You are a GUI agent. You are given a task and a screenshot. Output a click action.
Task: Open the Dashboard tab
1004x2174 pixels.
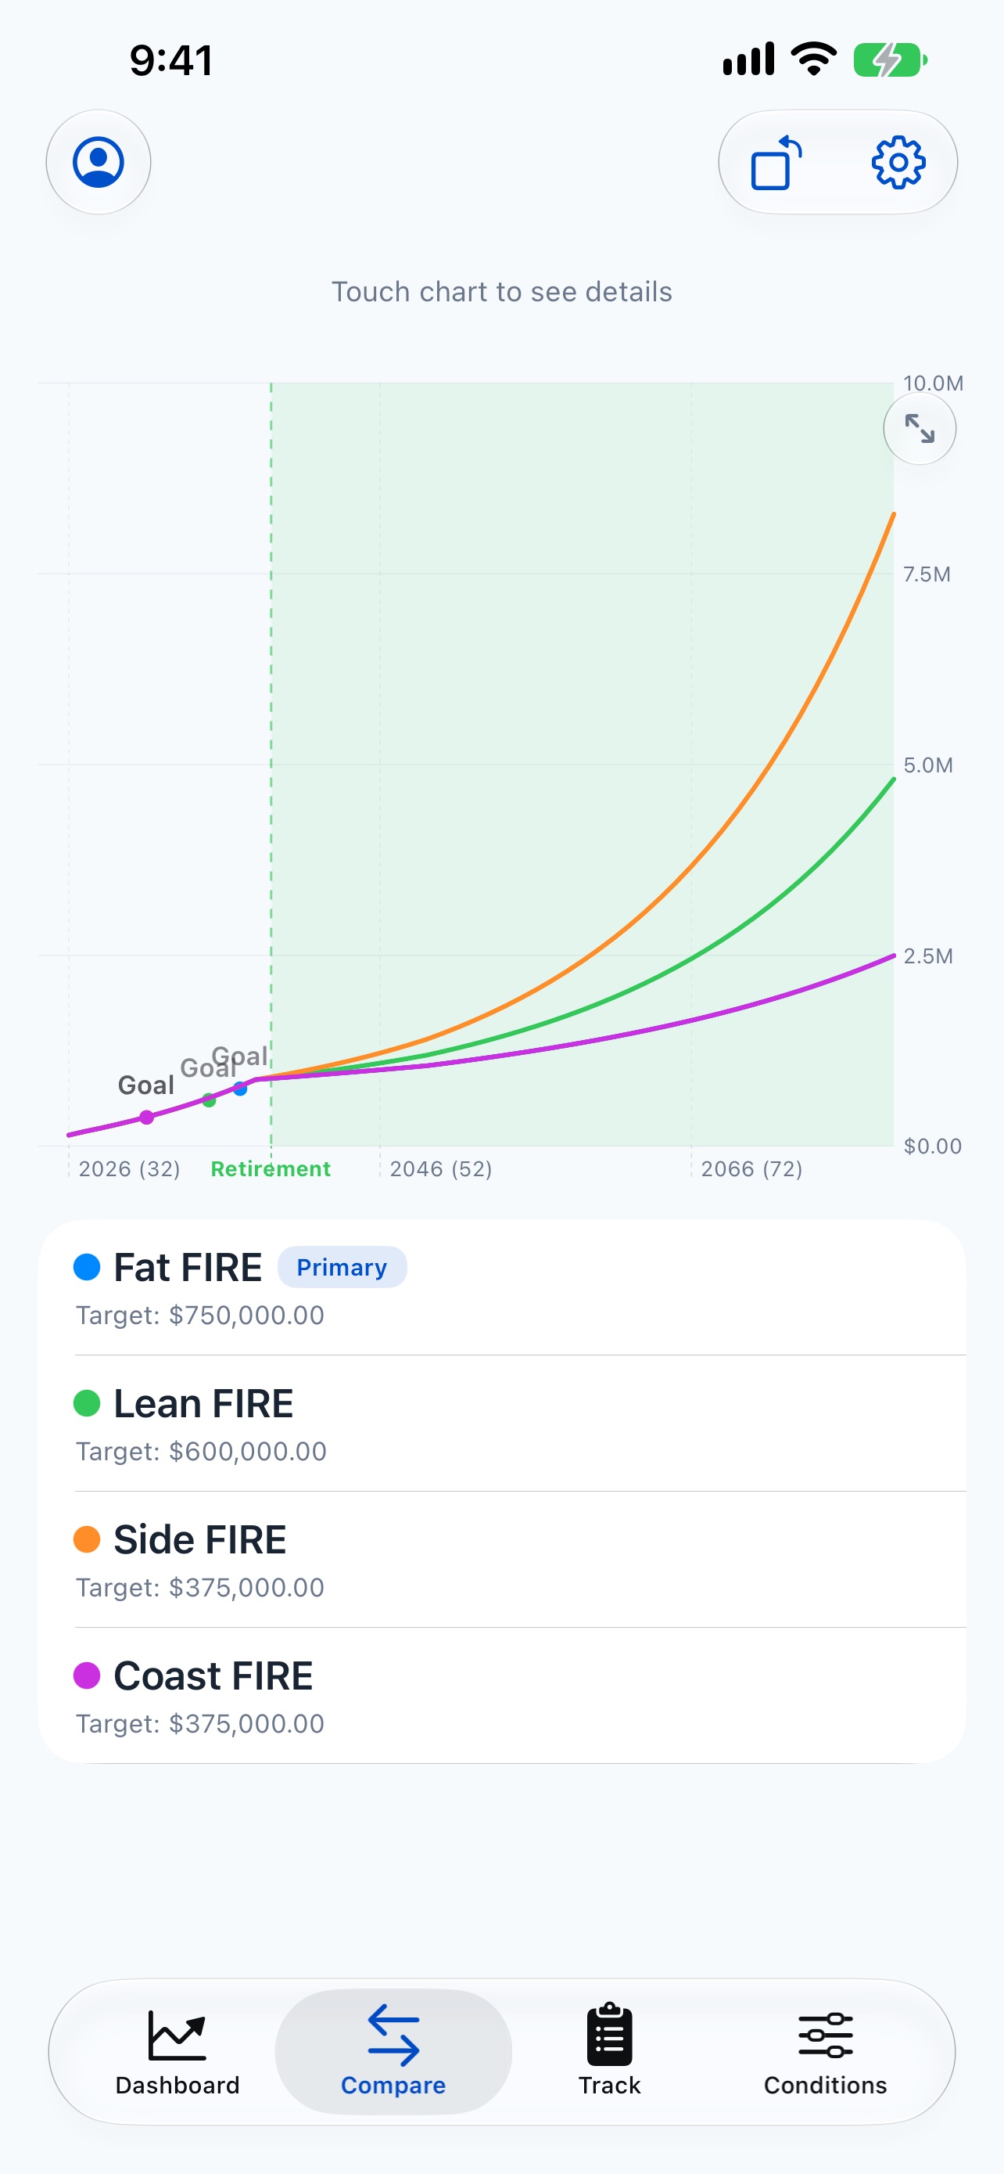pyautogui.click(x=177, y=2052)
